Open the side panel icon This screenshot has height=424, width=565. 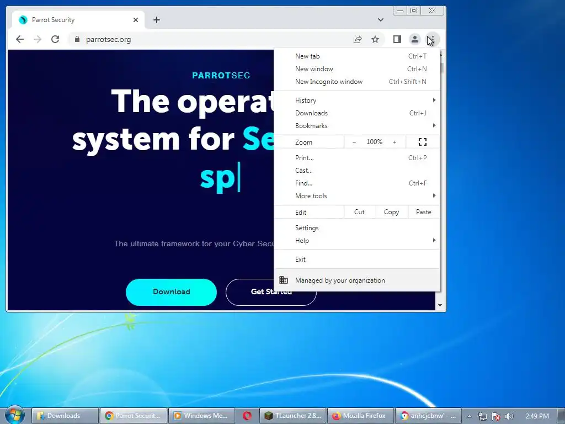[397, 39]
